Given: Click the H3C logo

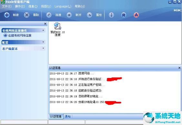Looking at the screenshot, I should [x=177, y=10].
